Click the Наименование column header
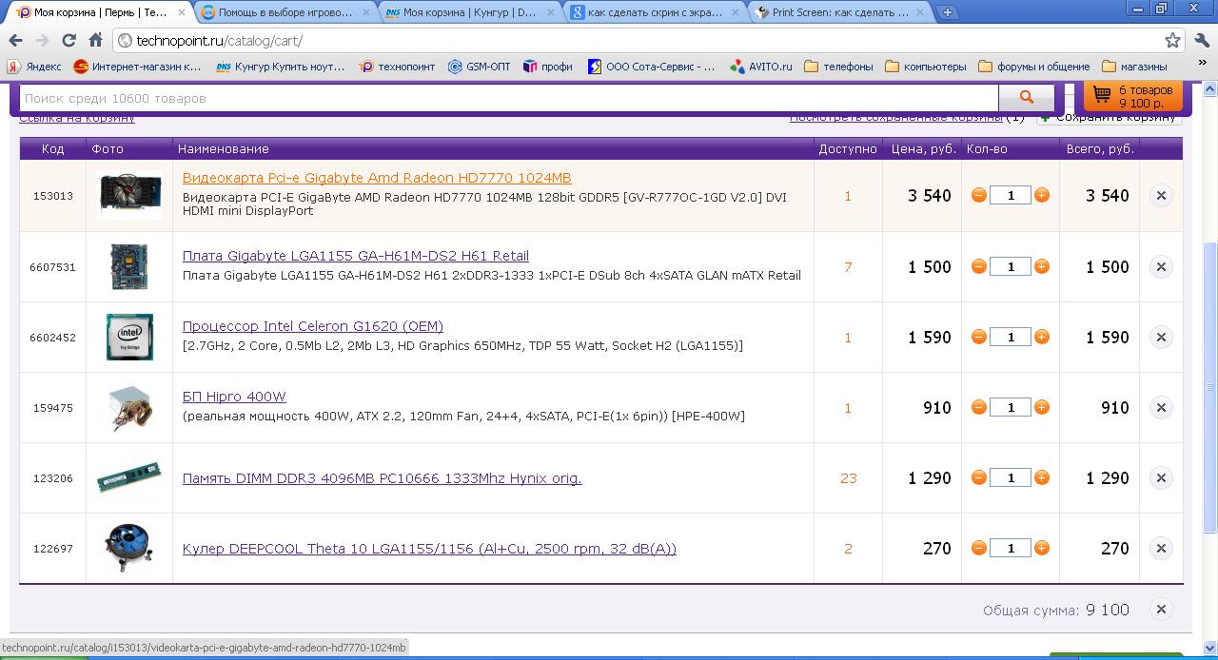 click(223, 148)
